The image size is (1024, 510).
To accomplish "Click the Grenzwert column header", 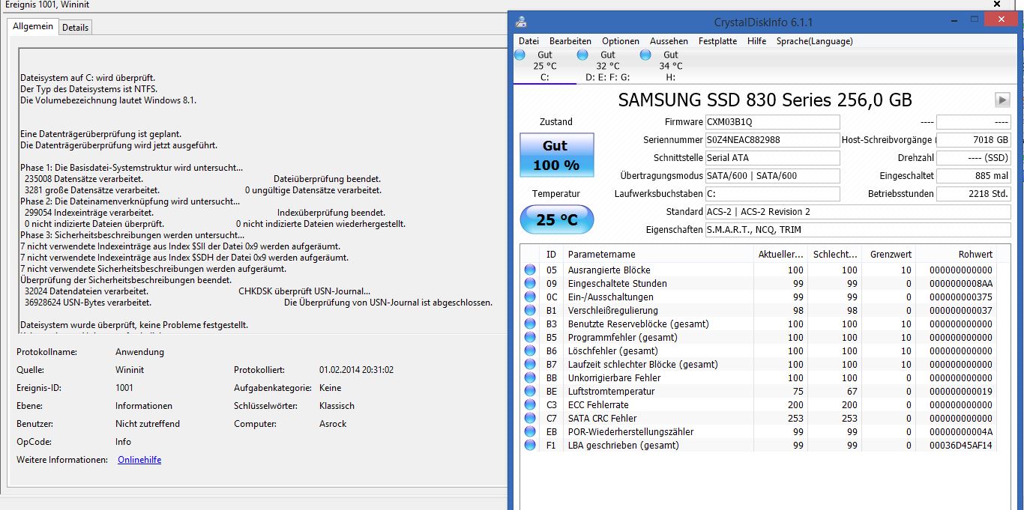I will [888, 255].
